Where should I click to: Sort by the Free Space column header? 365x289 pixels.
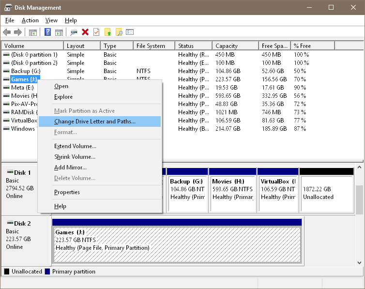pos(275,46)
